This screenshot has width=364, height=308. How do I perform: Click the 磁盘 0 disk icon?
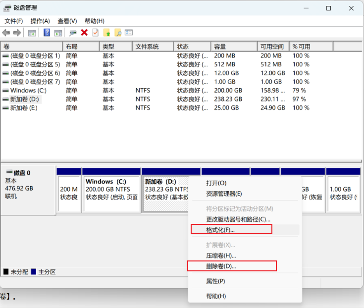(x=9, y=172)
